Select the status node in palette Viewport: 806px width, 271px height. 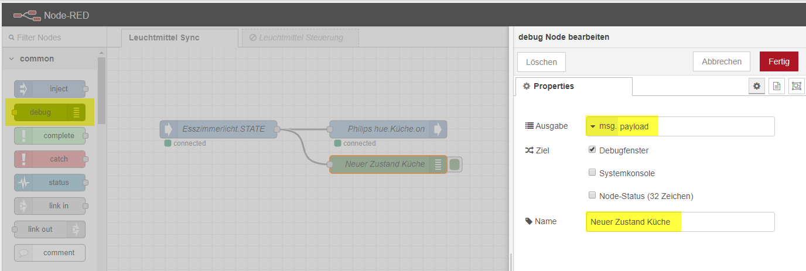50,183
